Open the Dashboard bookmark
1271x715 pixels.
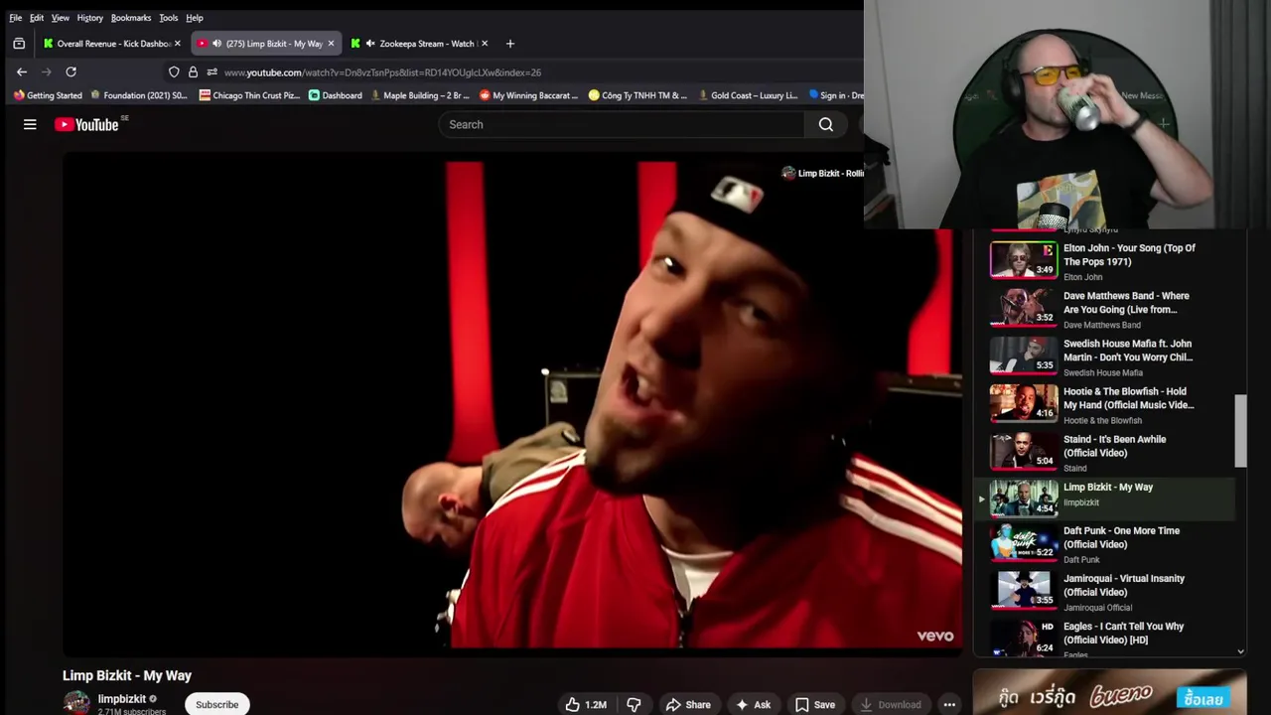(335, 95)
